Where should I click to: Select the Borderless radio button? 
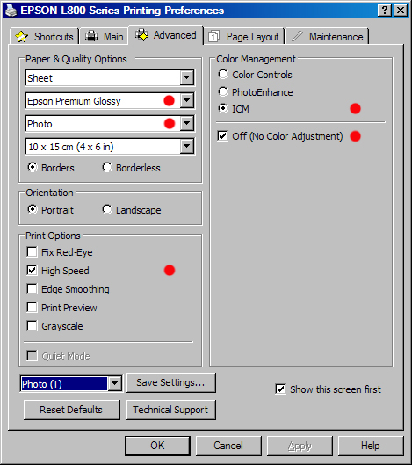tap(107, 168)
